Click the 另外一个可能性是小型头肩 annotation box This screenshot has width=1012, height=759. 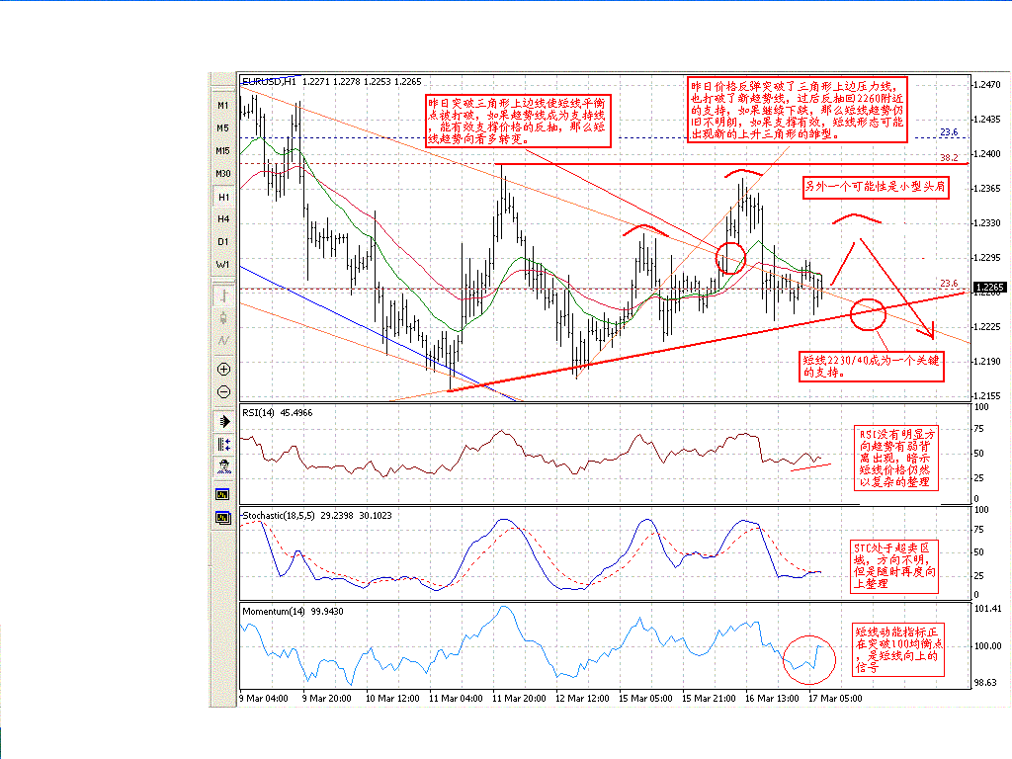[x=876, y=187]
